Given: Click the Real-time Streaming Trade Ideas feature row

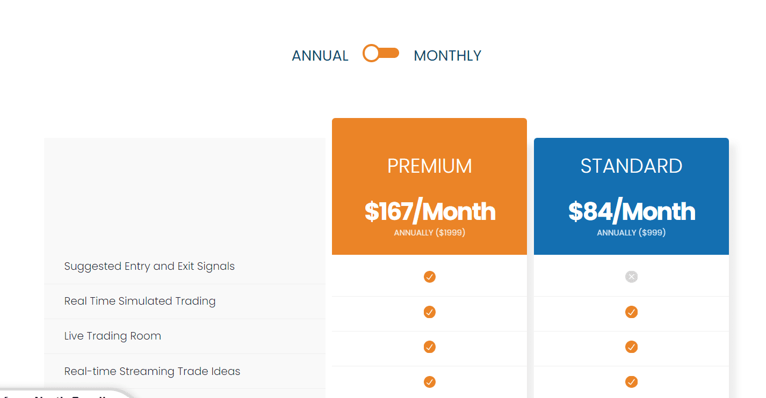Looking at the screenshot, I should tap(152, 371).
